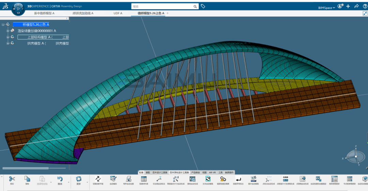Expand the 渲染场景创建00000001 A tree node
The width and height of the screenshot is (368, 191).
point(8,31)
